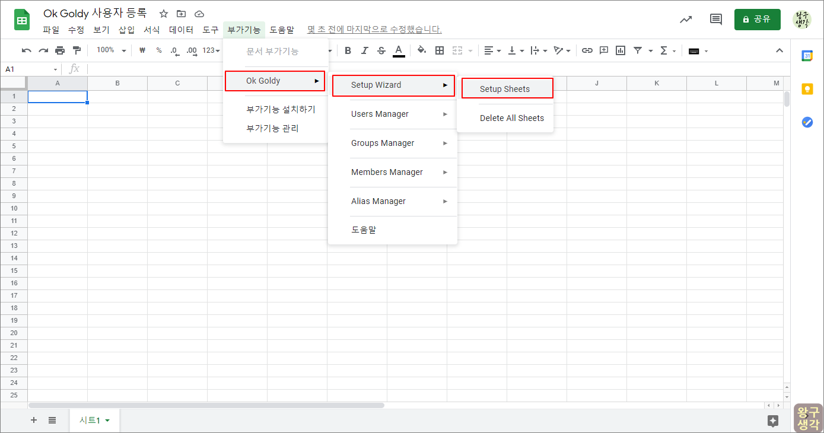The image size is (824, 433).
Task: Click the insert chart icon
Action: tap(621, 50)
